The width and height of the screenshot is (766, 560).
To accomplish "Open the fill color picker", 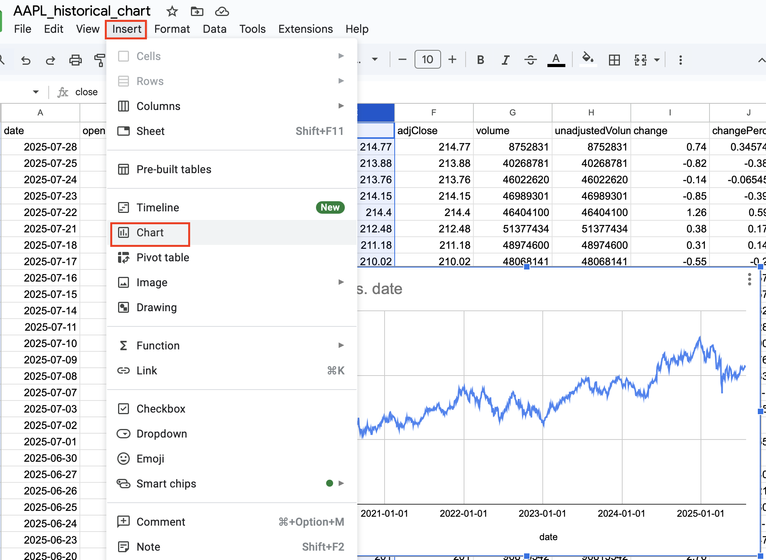I will click(588, 59).
